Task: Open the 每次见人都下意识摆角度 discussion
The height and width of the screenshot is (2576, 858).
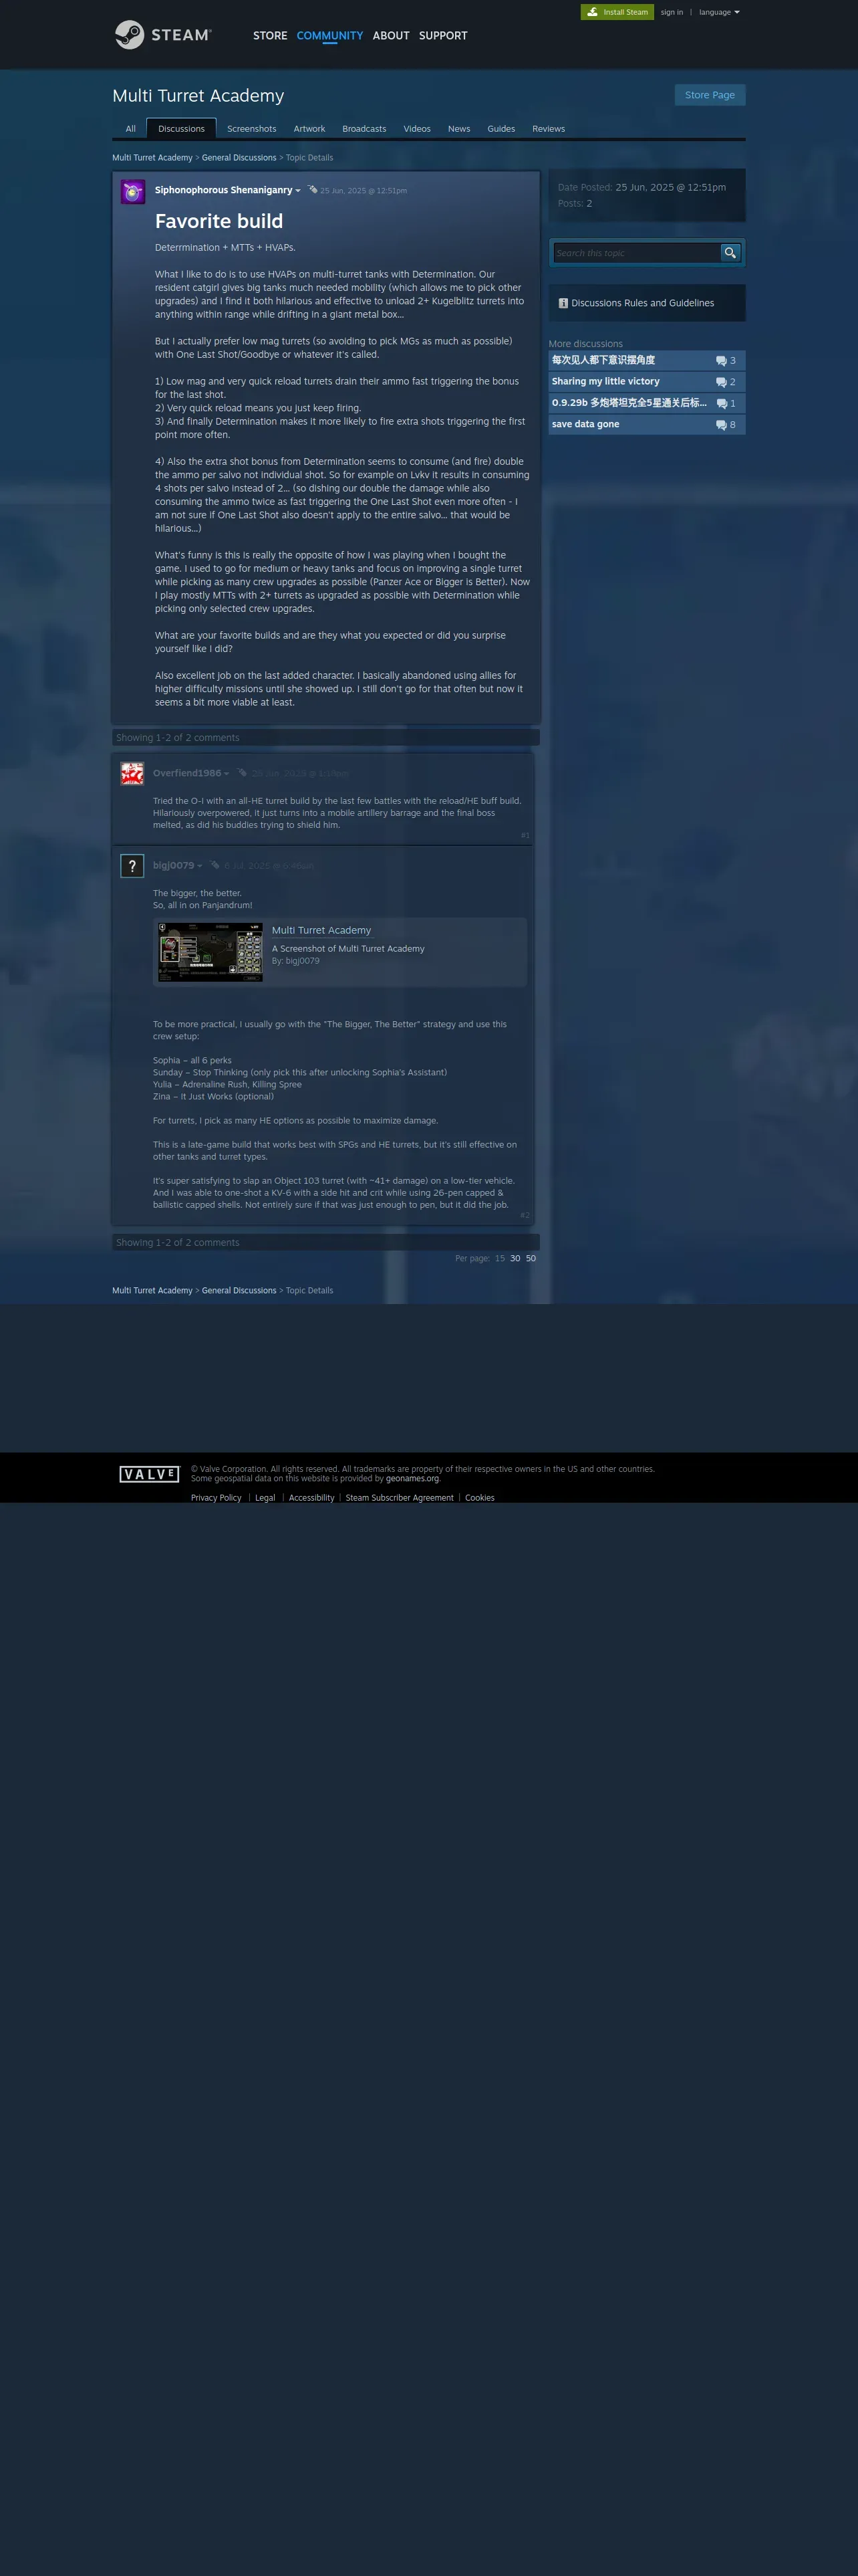Action: 646,360
